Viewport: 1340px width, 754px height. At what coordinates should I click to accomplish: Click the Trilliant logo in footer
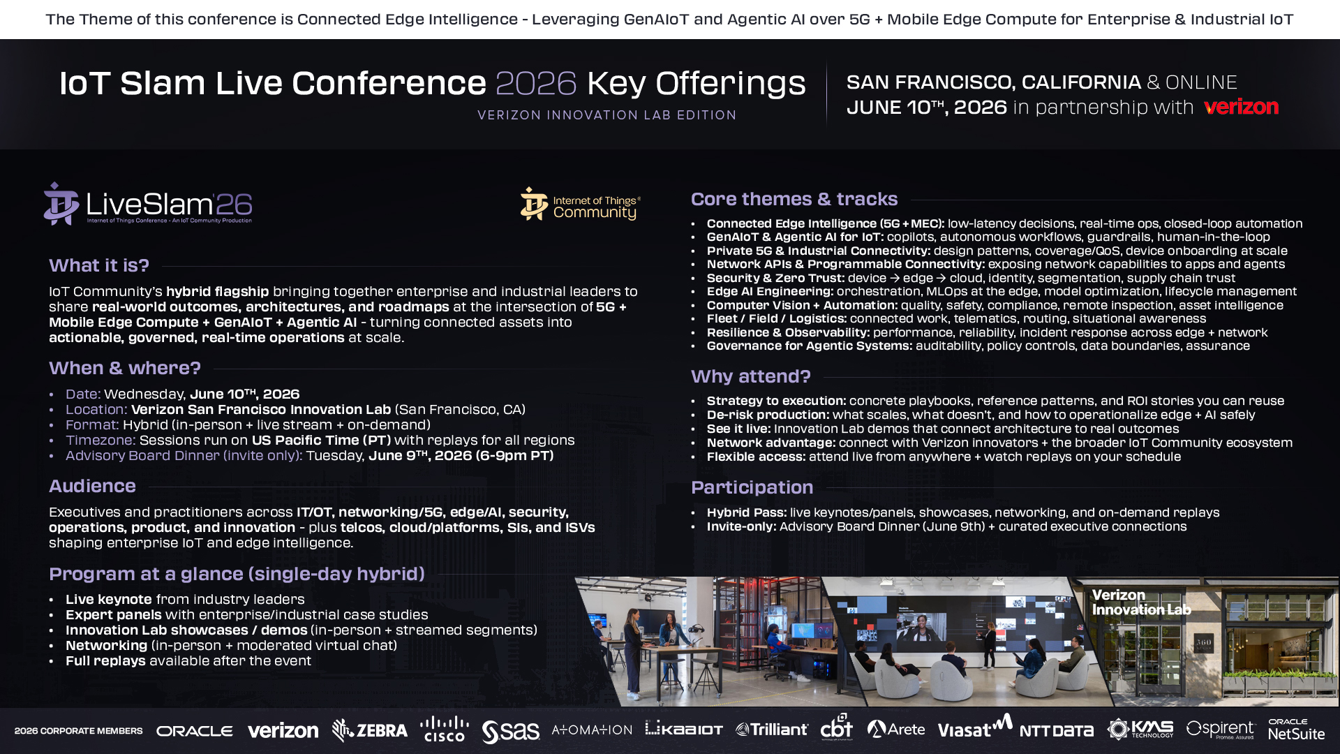pos(771,730)
